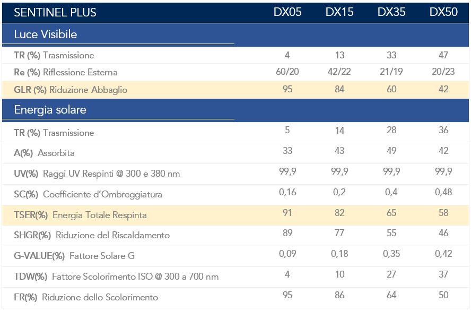Click the G-VALUE 0,35 cell for DX35
471x311 pixels.
391,254
